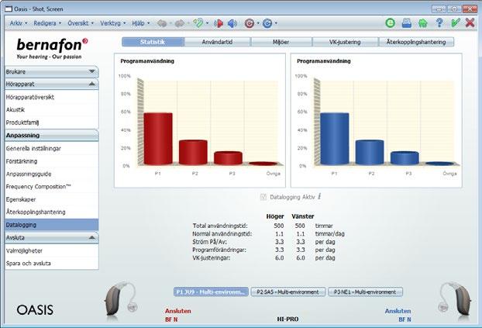Switch to the VK-justering tab
The width and height of the screenshot is (482, 328).
(x=345, y=42)
